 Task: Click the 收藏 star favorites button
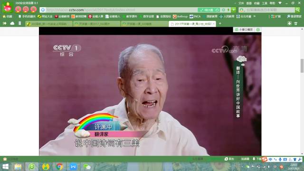pos(8,17)
